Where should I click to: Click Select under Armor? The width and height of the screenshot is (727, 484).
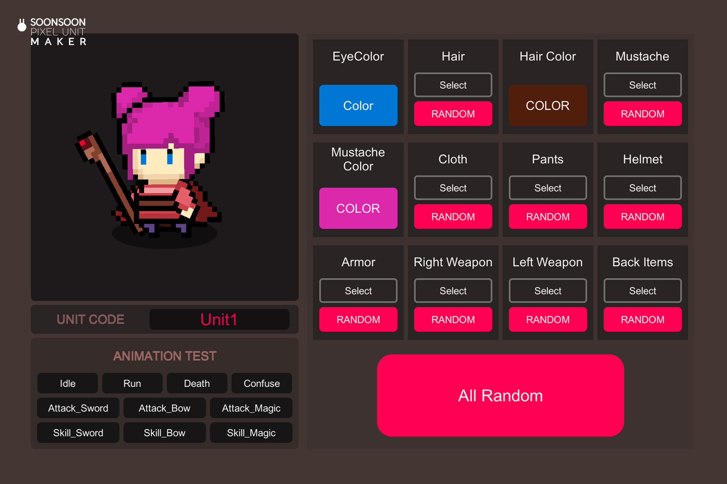tap(358, 290)
